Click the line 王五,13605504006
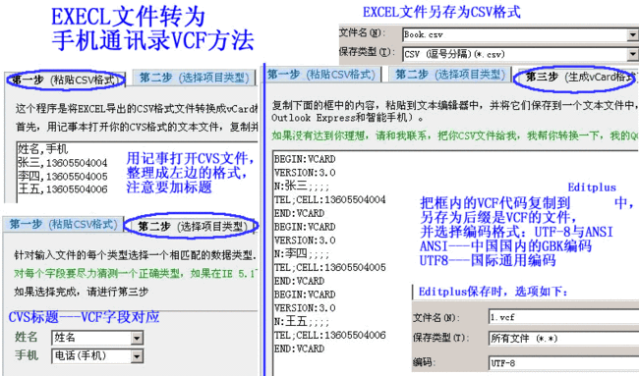The height and width of the screenshot is (376, 639). click(62, 189)
